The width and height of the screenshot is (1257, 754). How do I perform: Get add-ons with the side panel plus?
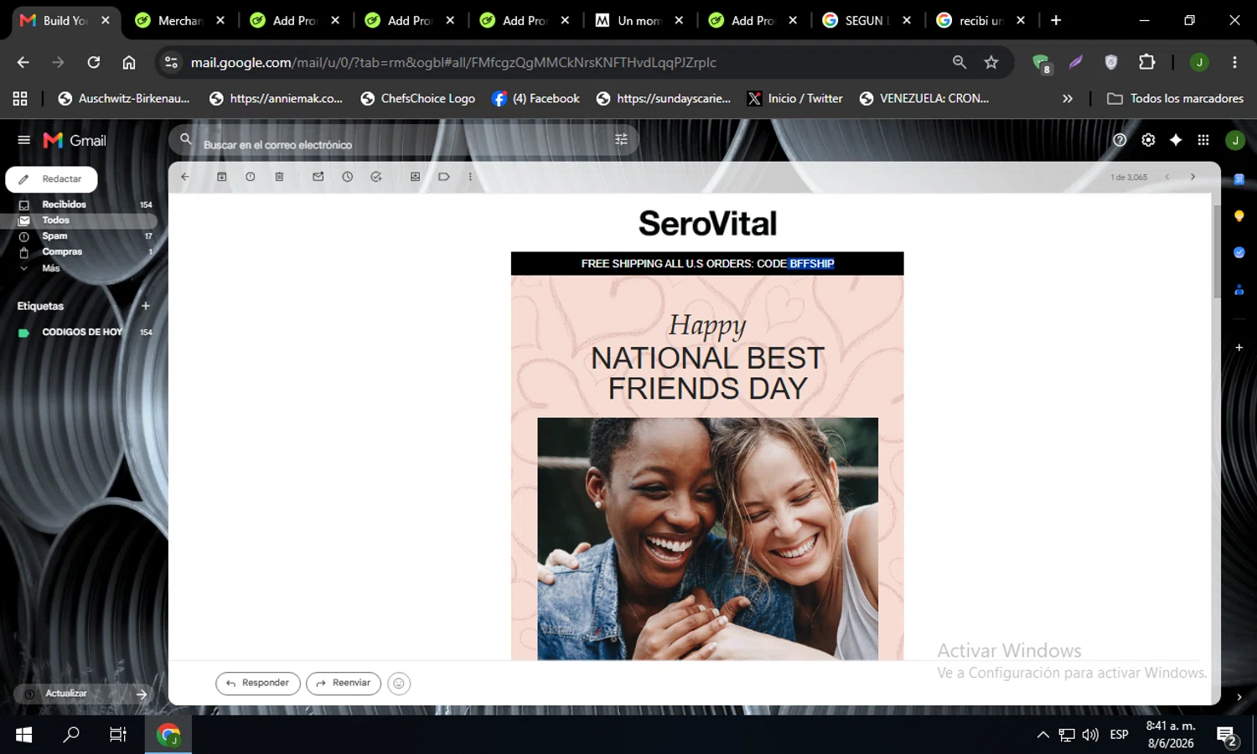1239,347
